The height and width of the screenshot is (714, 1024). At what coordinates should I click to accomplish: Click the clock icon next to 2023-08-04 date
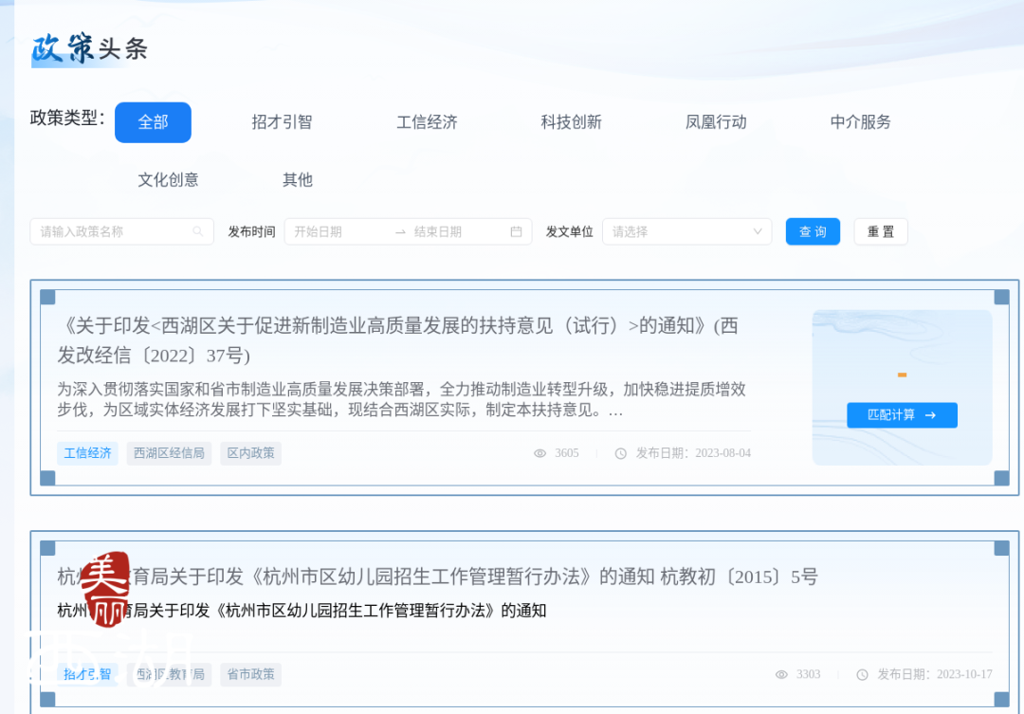pyautogui.click(x=621, y=453)
